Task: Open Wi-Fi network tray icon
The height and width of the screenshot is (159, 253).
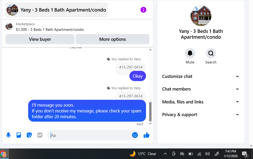Action: coord(199,154)
